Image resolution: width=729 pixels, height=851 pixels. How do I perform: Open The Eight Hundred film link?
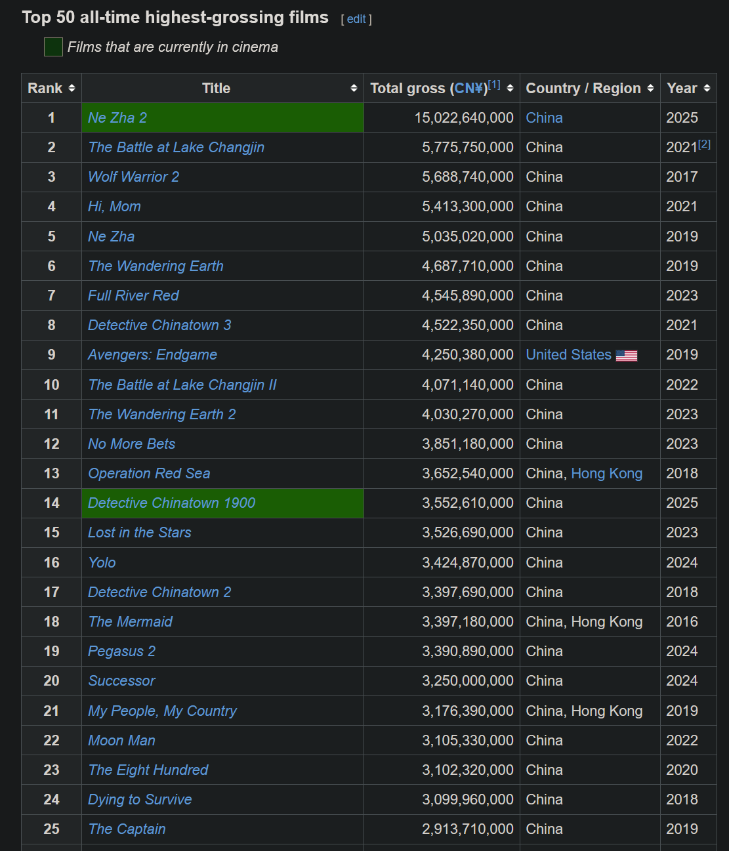click(148, 770)
